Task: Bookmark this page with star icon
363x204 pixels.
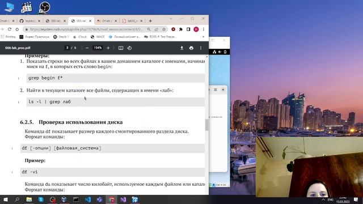Action: pyautogui.click(x=164, y=29)
